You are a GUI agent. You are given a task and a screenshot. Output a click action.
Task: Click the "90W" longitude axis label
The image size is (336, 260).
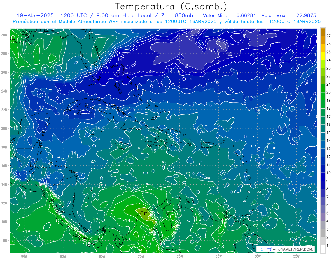pyautogui.click(x=24, y=256)
